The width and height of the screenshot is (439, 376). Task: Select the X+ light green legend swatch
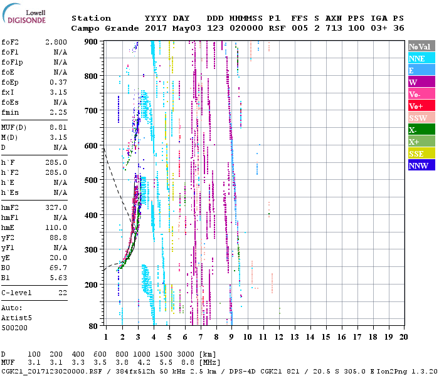[x=421, y=141]
